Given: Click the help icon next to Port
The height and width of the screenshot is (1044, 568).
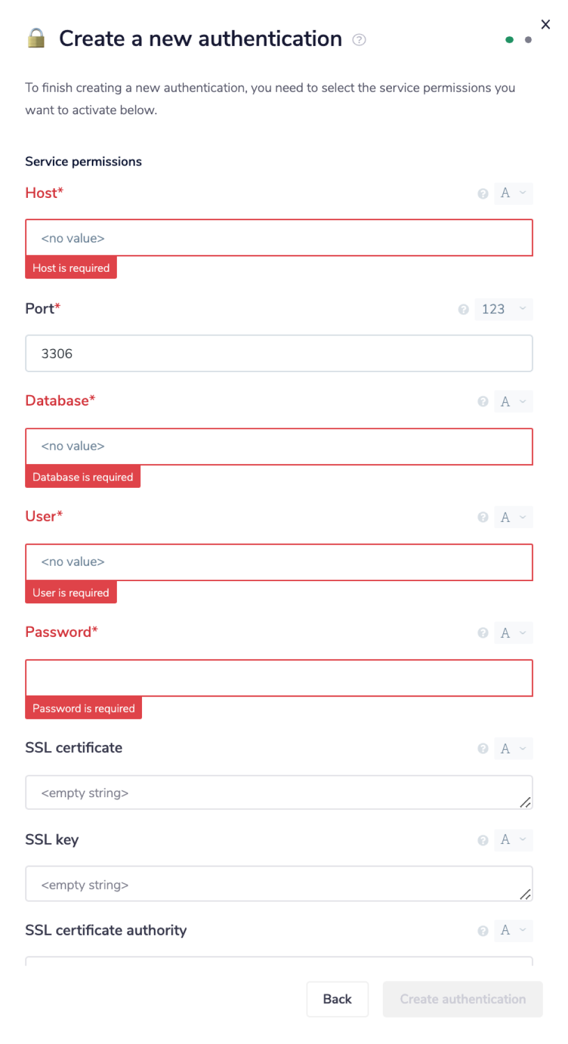Looking at the screenshot, I should [463, 309].
